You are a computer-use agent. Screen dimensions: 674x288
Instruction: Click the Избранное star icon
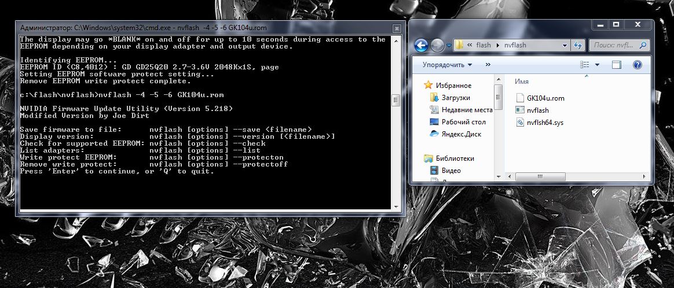[428, 85]
